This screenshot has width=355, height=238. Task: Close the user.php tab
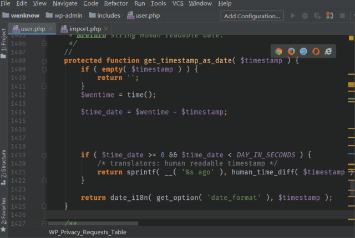50,29
